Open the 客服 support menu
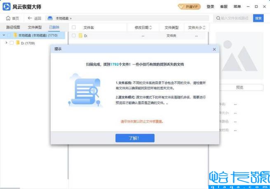Image resolution: width=270 pixels, height=189 pixels. pyautogui.click(x=224, y=7)
